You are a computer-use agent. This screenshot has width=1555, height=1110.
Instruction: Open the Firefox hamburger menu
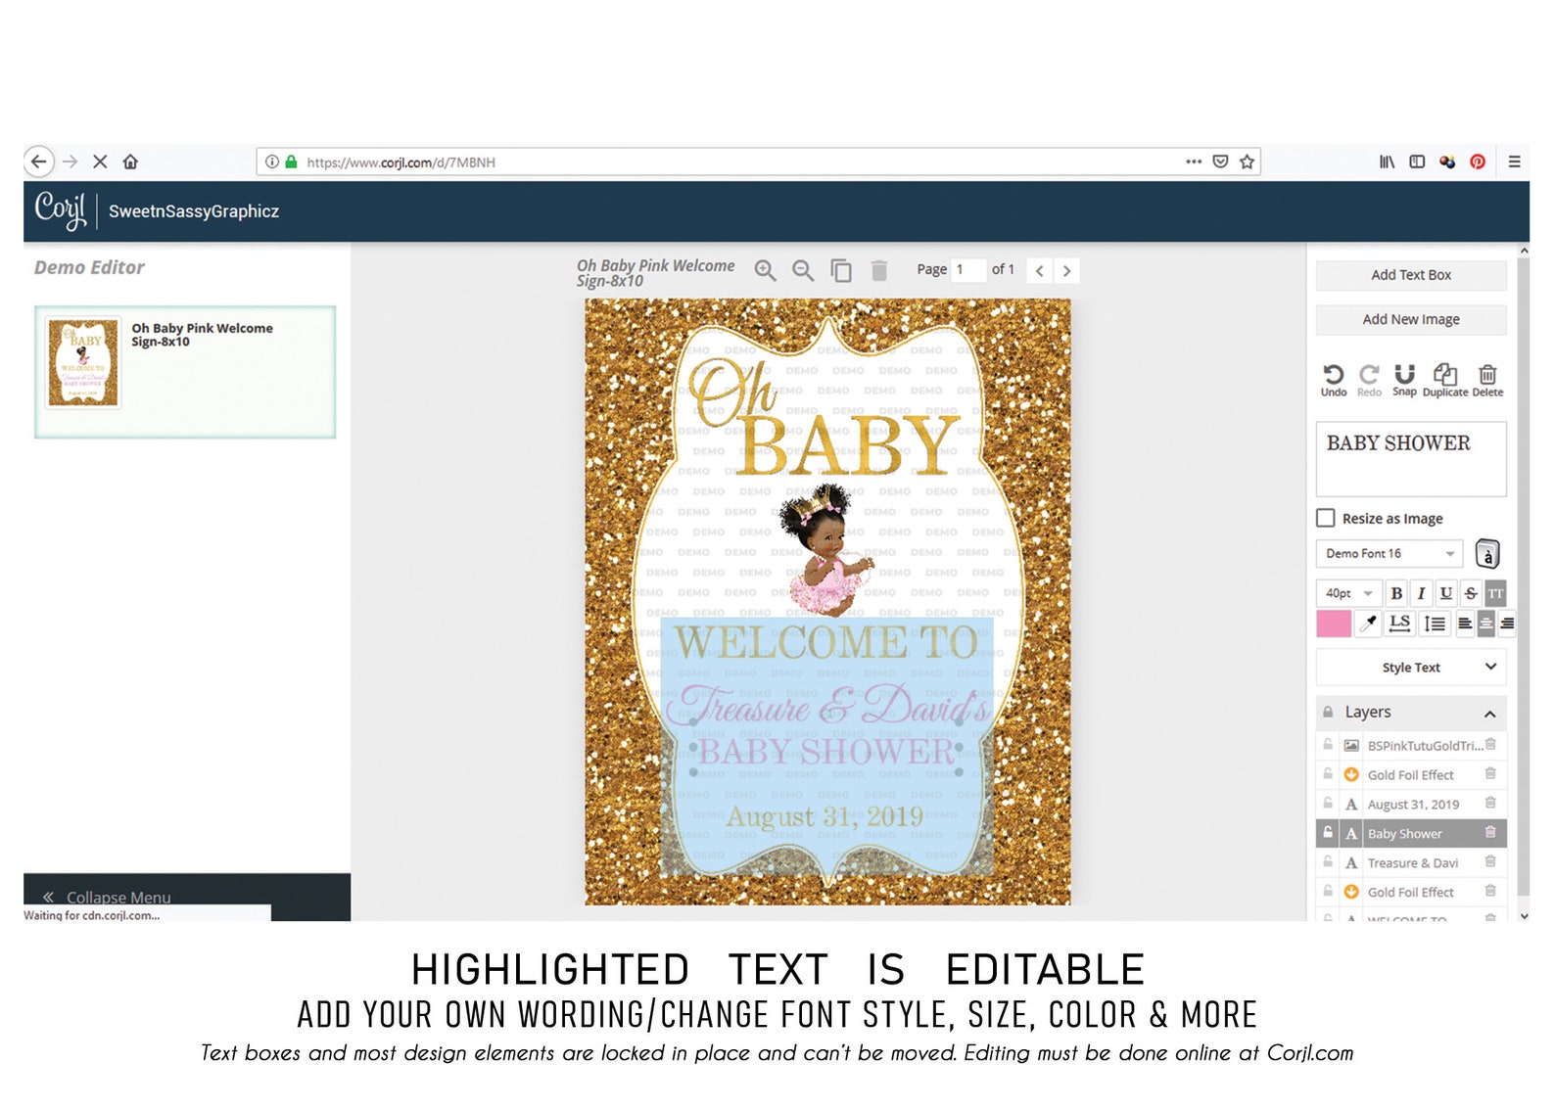(x=1514, y=162)
